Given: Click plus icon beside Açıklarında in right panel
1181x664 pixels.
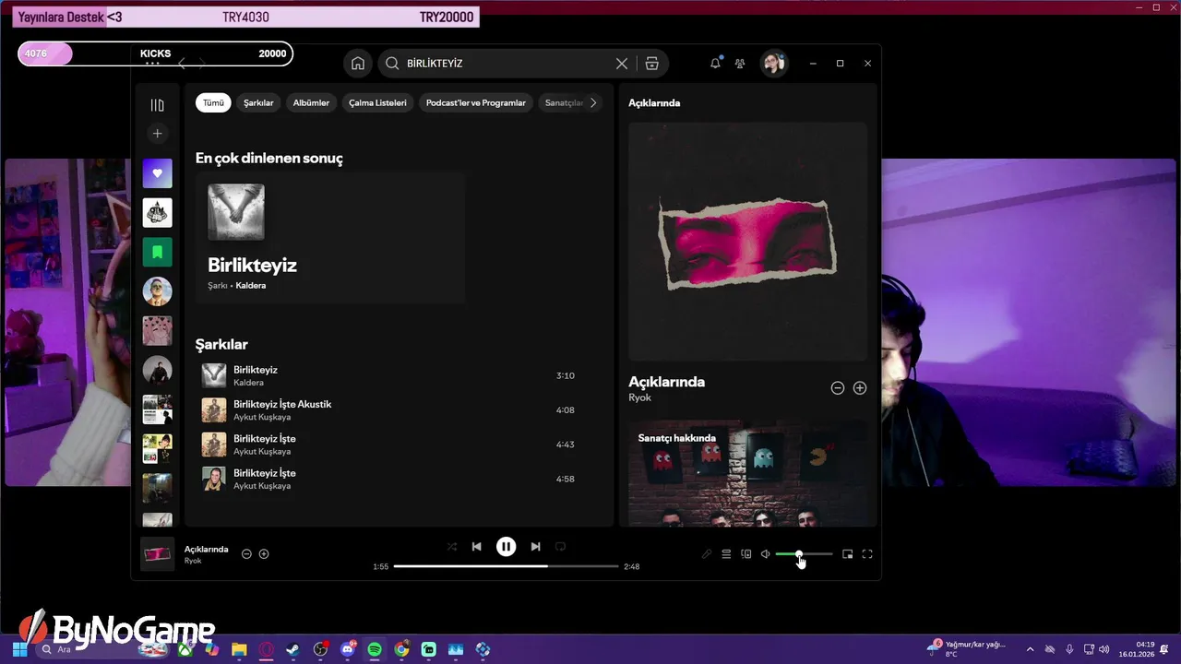Looking at the screenshot, I should click(860, 388).
